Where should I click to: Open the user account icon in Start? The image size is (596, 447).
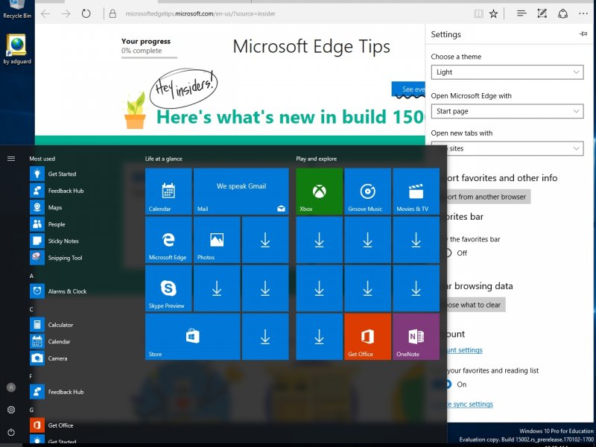(x=11, y=387)
